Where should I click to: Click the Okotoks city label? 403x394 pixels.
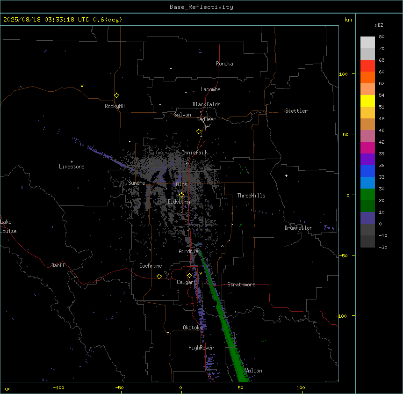[193, 328]
